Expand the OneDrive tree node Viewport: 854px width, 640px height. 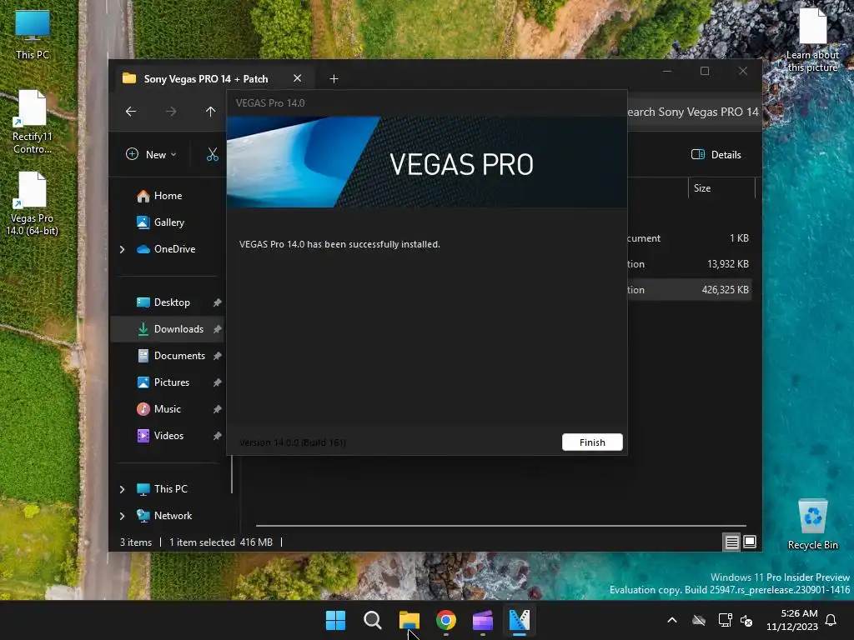(122, 249)
